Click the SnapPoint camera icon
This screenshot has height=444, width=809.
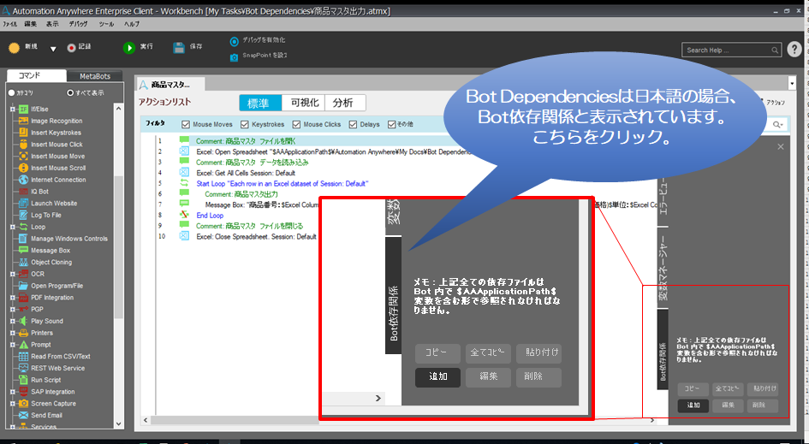point(235,56)
